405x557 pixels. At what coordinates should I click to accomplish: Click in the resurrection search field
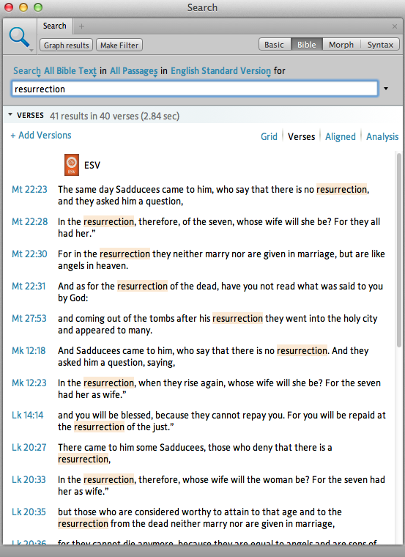coord(195,89)
